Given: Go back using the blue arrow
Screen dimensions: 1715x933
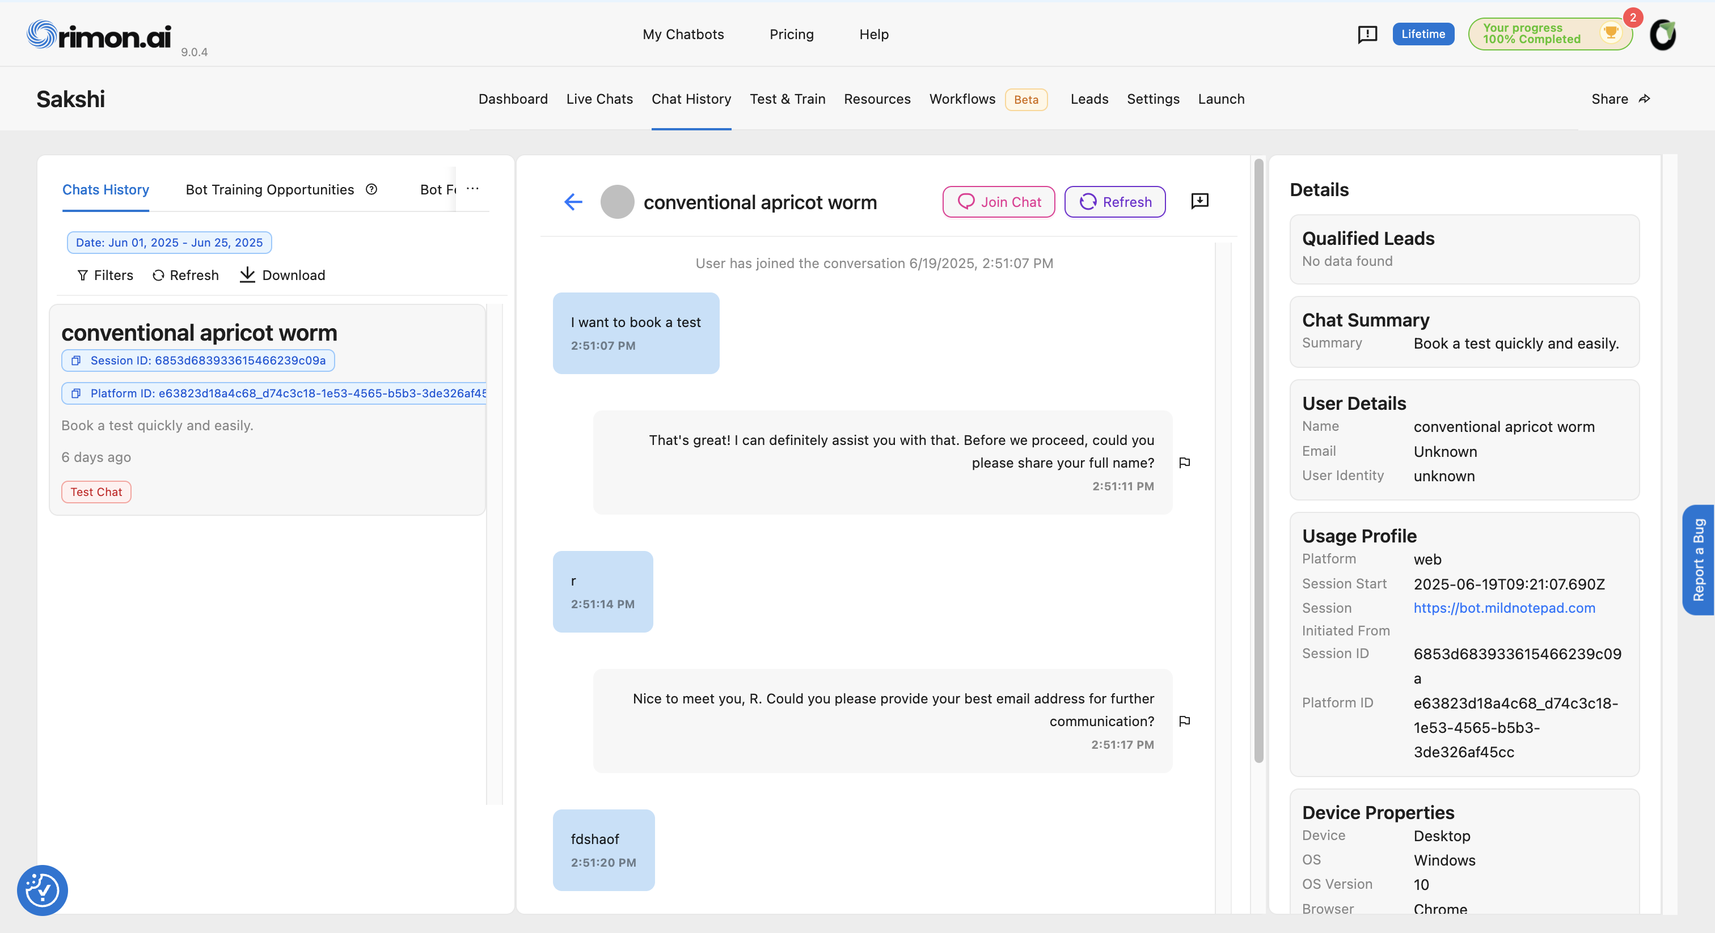Looking at the screenshot, I should coord(573,202).
